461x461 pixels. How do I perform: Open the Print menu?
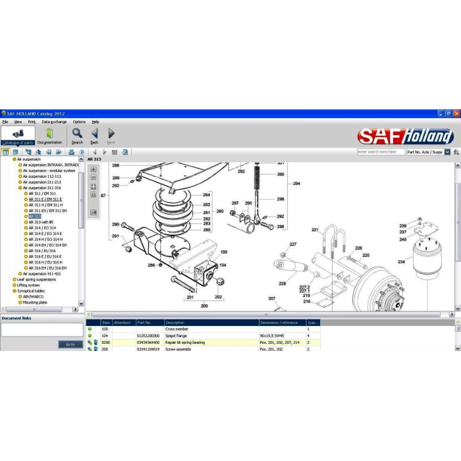point(32,122)
